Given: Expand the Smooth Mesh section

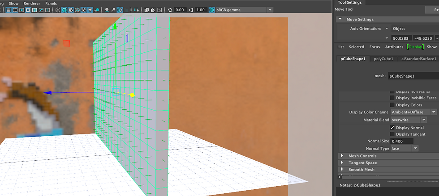Looking at the screenshot, I should pos(342,170).
